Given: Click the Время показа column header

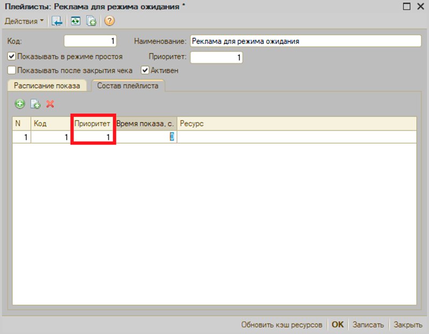Looking at the screenshot, I should pos(146,124).
